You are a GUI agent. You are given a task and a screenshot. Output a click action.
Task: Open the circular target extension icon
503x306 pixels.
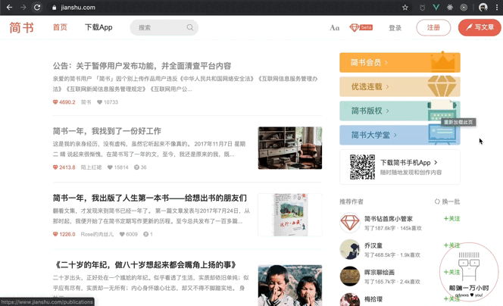click(464, 8)
